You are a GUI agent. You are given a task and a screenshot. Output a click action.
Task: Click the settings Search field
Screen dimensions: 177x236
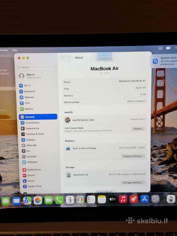(x=36, y=67)
